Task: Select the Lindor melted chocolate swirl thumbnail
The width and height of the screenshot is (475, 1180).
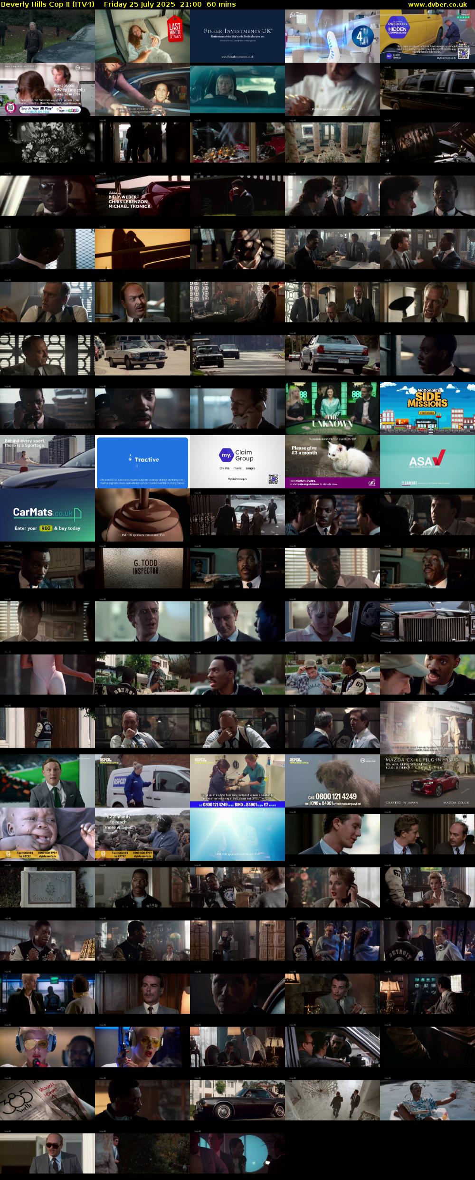Action: [x=142, y=515]
